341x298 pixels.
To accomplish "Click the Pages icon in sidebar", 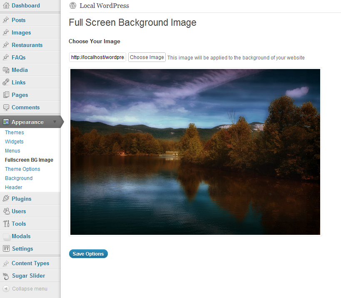I will 6,95.
